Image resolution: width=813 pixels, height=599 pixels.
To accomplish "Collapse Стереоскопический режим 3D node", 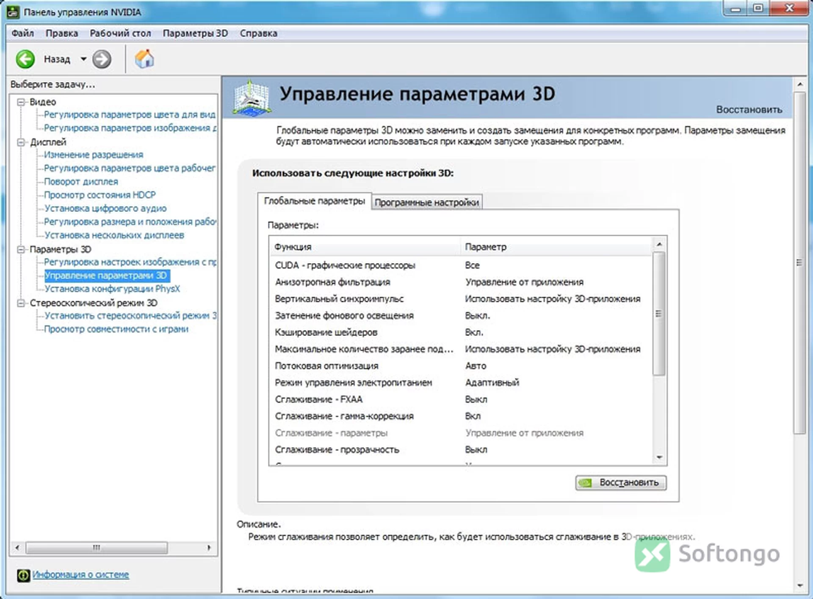I will coord(21,303).
